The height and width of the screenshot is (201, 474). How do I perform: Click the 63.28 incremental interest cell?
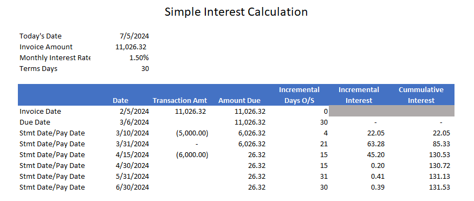pyautogui.click(x=376, y=144)
